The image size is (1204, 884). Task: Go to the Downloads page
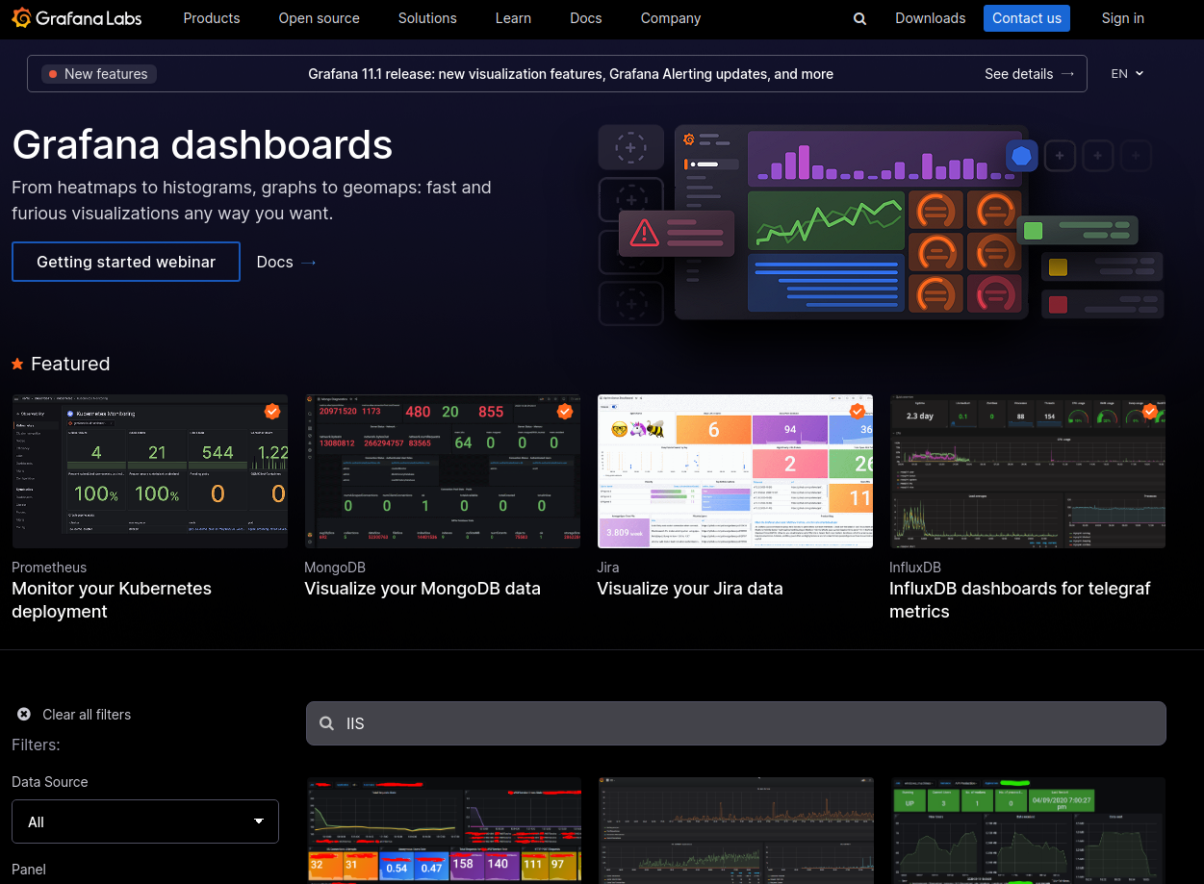click(x=931, y=18)
